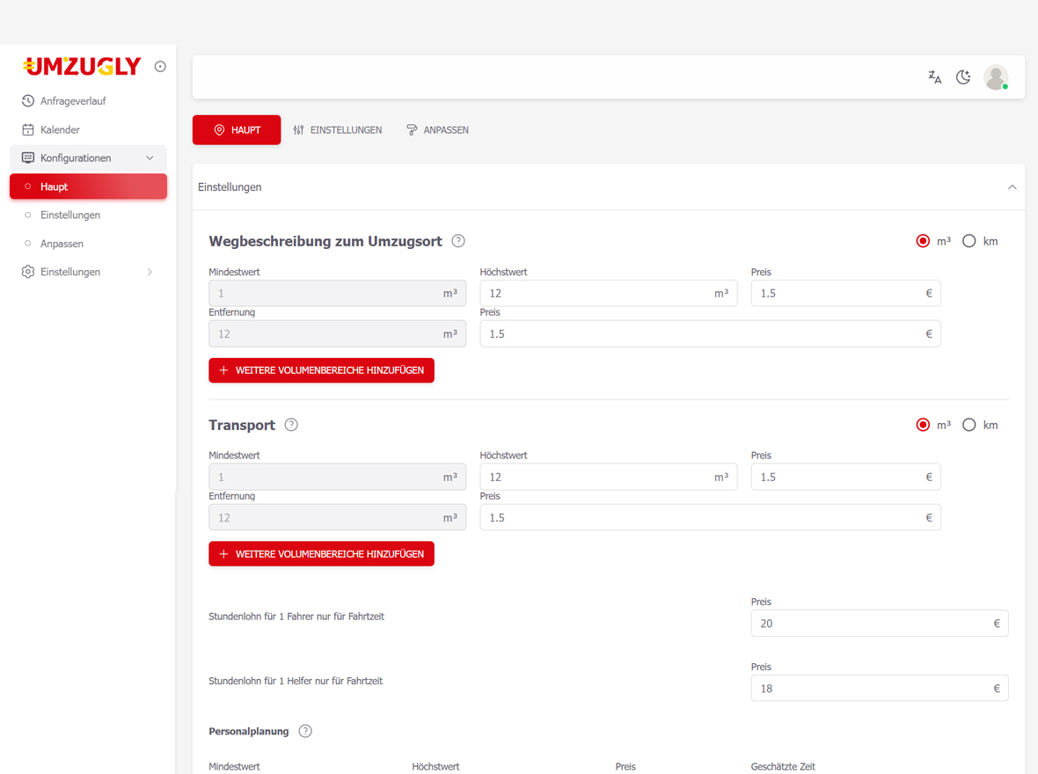Image resolution: width=1038 pixels, height=774 pixels.
Task: Open Anfrageverlauf in the sidebar
Action: tap(72, 101)
